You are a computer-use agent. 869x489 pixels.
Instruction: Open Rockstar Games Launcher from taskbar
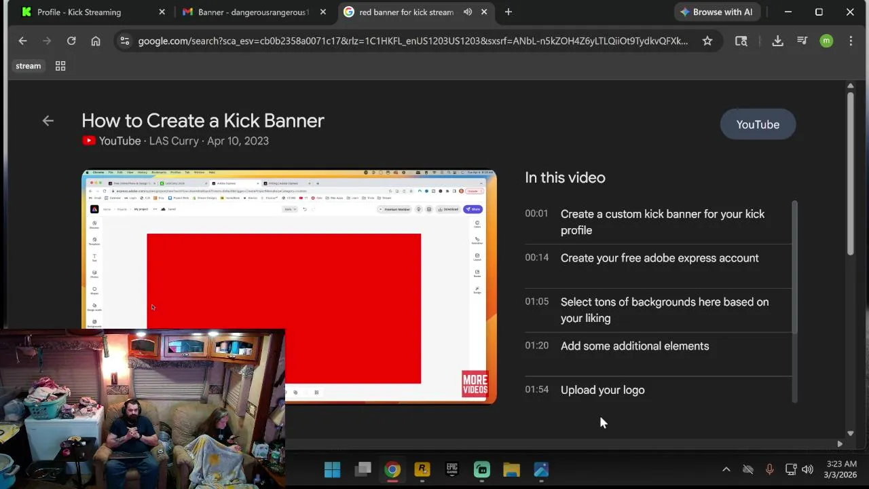point(422,469)
